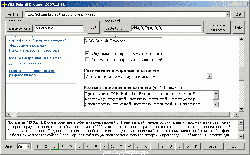250x155 pixels.
Task: Click account paste to form button
Action: 20,28
